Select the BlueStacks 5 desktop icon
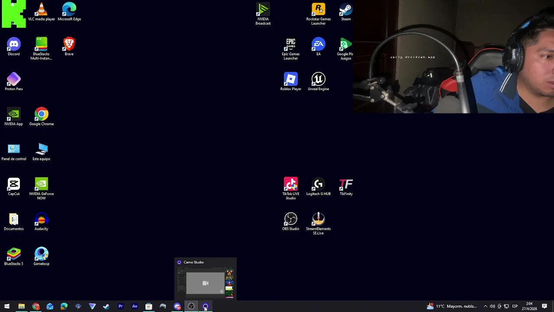The width and height of the screenshot is (554, 312). (14, 257)
